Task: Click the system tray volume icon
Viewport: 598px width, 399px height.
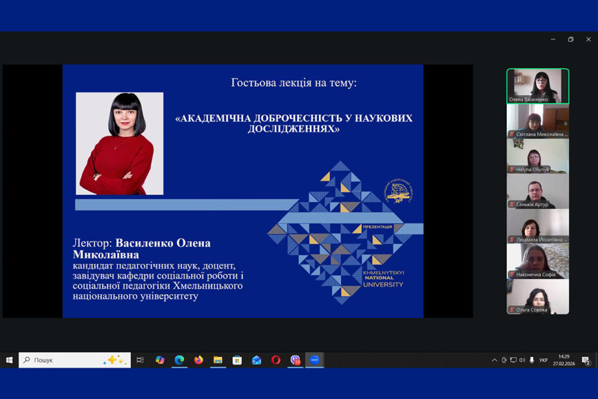Action: tap(522, 360)
